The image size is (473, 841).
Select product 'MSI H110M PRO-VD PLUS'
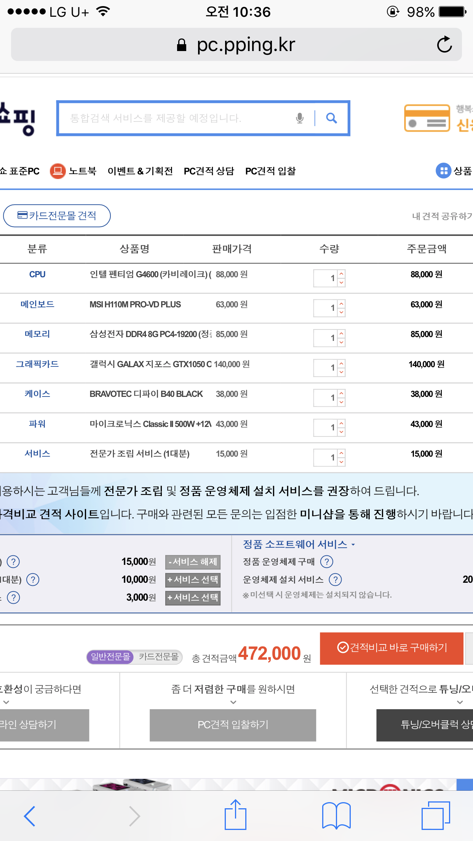pyautogui.click(x=135, y=304)
